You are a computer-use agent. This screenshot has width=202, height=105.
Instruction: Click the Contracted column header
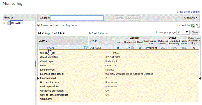click(x=130, y=42)
